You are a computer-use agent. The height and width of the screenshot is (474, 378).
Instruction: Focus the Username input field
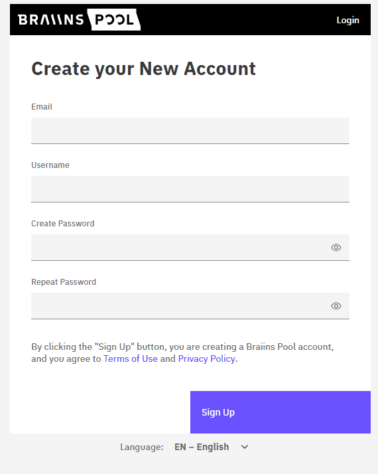pyautogui.click(x=190, y=189)
